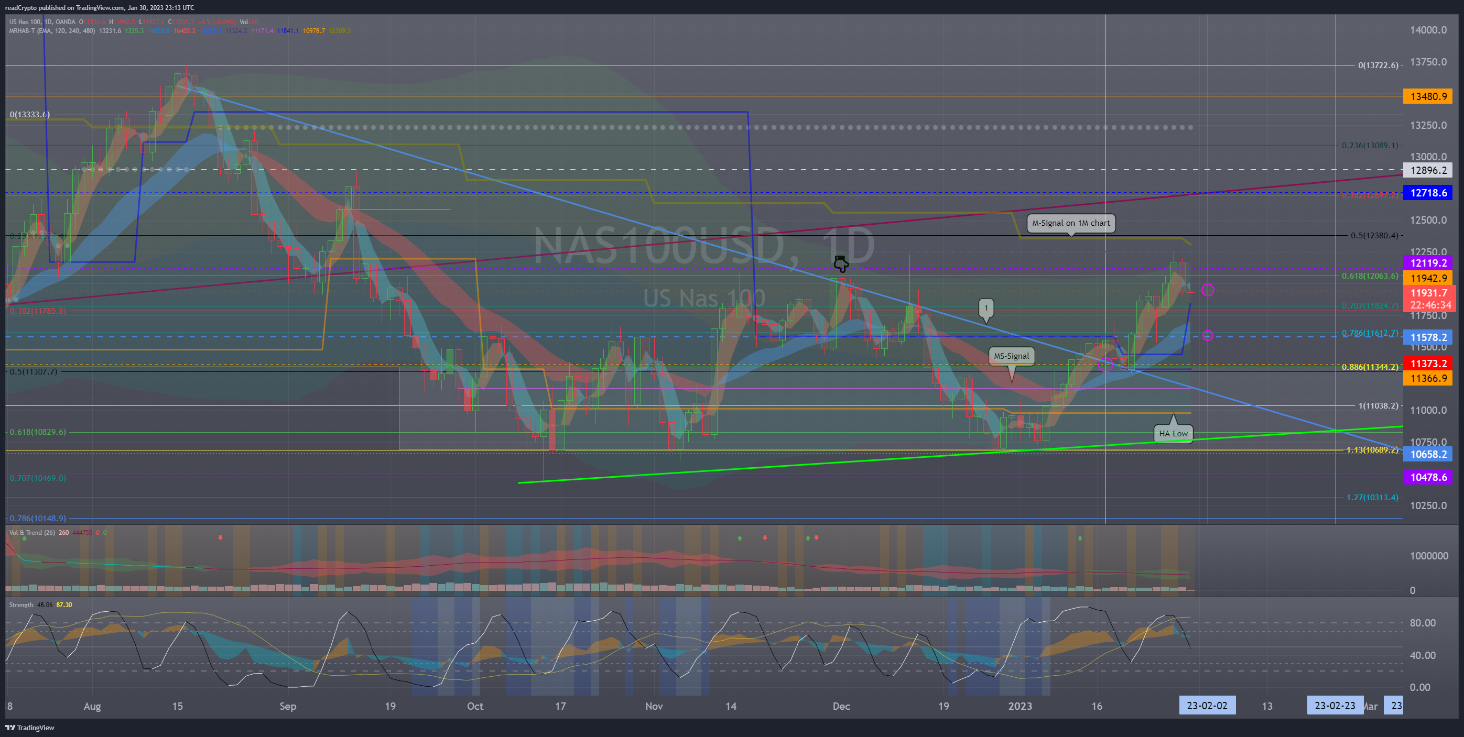Image resolution: width=1464 pixels, height=737 pixels.
Task: Click the 'Oct' label on time axis
Action: click(475, 706)
